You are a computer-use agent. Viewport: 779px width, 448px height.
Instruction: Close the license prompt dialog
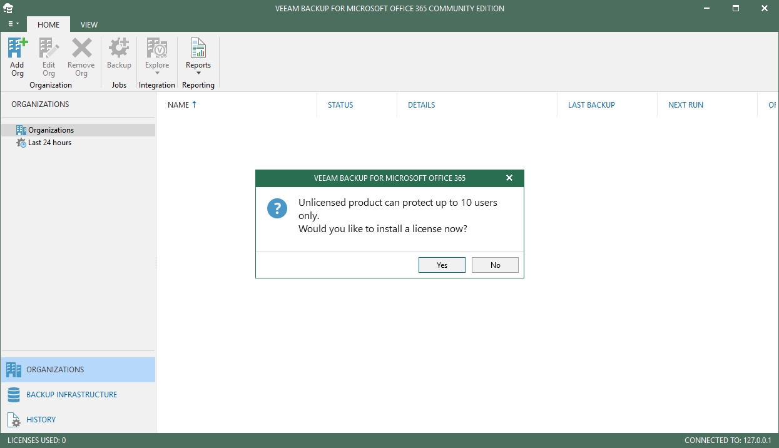(509, 178)
